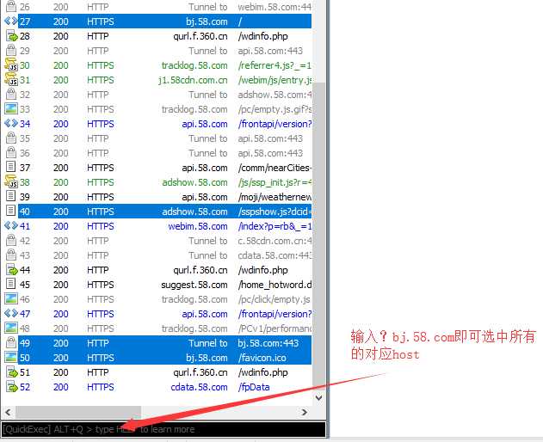Click the HTML icon of session 47
Image resolution: width=543 pixels, height=442 pixels.
pos(11,313)
